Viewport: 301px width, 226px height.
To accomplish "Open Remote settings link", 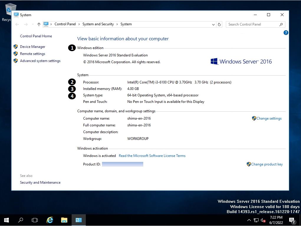I will pos(32,54).
